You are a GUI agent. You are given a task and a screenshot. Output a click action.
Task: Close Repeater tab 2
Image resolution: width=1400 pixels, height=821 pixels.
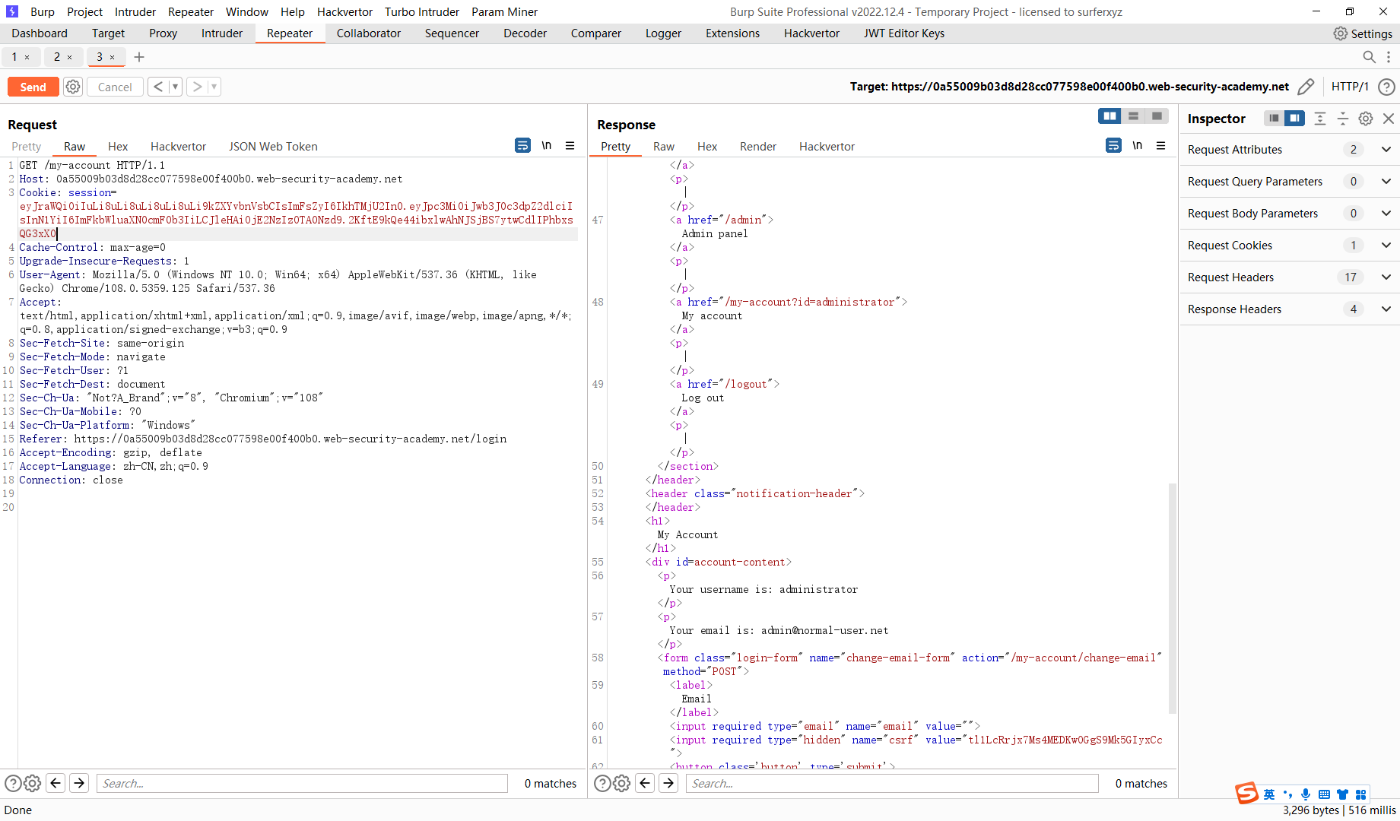pos(70,57)
